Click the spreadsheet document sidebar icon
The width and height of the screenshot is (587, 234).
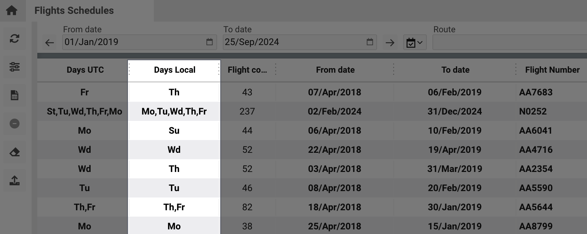[15, 95]
